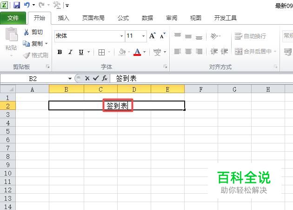Screen dimensions: 293x210
Task: Click Decrease Font Size icon
Action: (162, 35)
